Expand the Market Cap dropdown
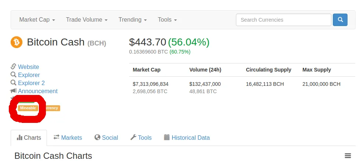360x161 pixels. coord(37,20)
